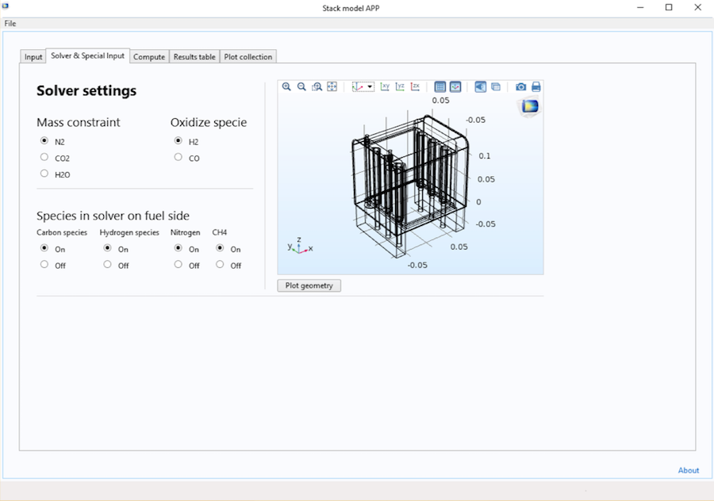Click the Nitrogen column label
714x501 pixels.
point(186,232)
